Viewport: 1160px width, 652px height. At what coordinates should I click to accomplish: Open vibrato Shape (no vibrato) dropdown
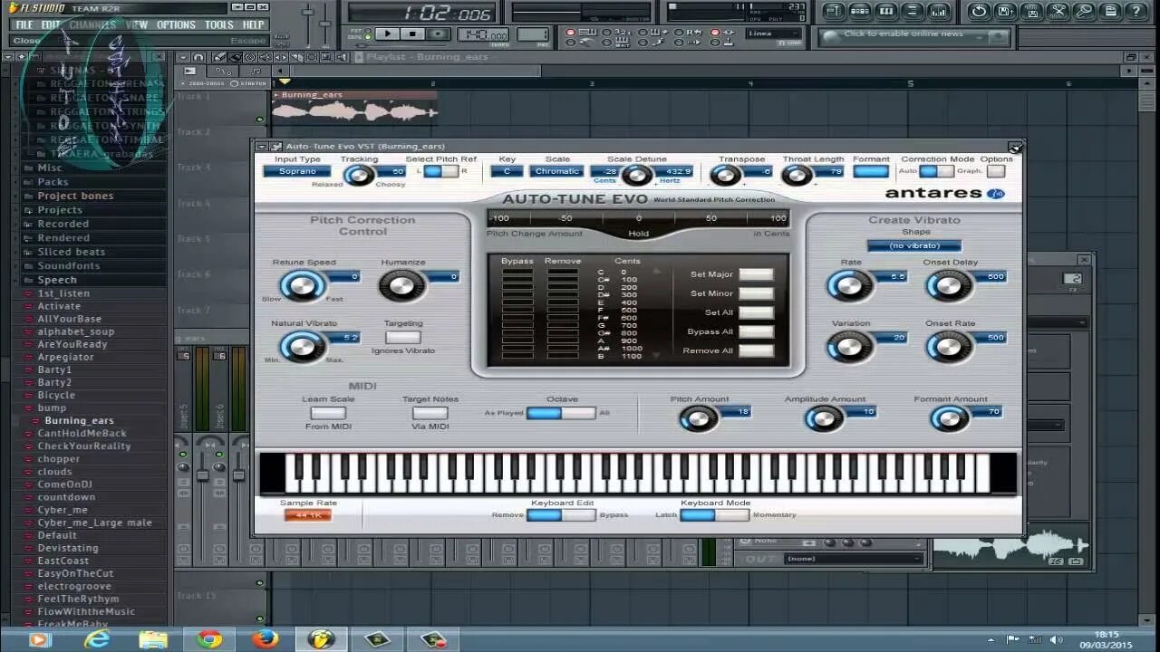pos(913,245)
